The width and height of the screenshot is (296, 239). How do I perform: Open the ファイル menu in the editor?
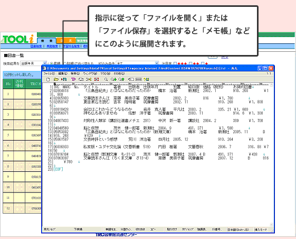(x=49, y=73)
